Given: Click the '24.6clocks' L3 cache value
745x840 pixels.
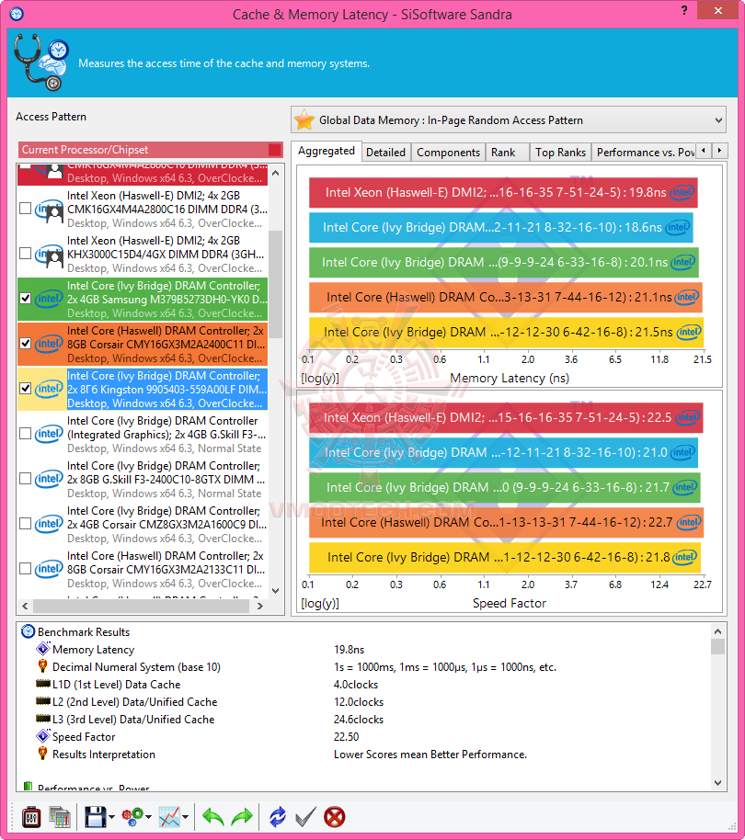Looking at the screenshot, I should [359, 720].
